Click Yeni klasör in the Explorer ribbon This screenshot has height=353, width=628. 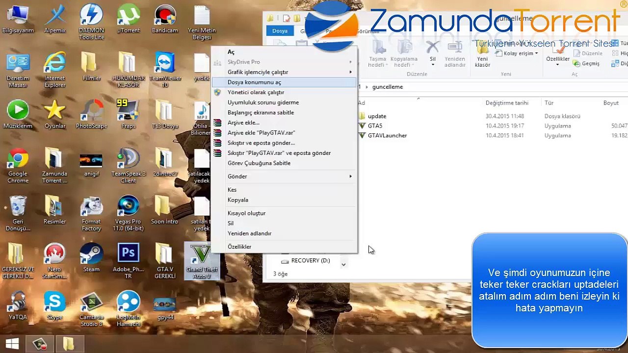[x=482, y=54]
